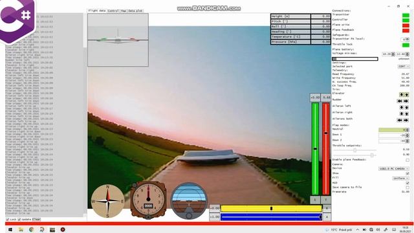Click the Down 1 flap spinner
This screenshot has height=233, width=414.
coord(394,135)
